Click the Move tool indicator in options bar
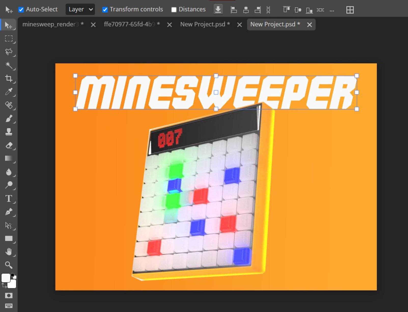 [9, 10]
